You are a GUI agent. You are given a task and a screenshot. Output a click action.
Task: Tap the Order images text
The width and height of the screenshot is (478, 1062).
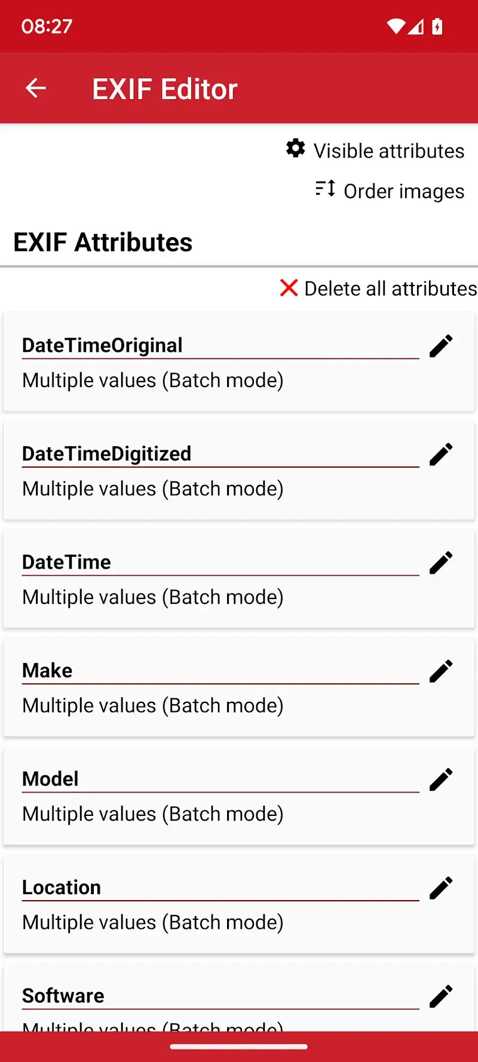point(404,191)
